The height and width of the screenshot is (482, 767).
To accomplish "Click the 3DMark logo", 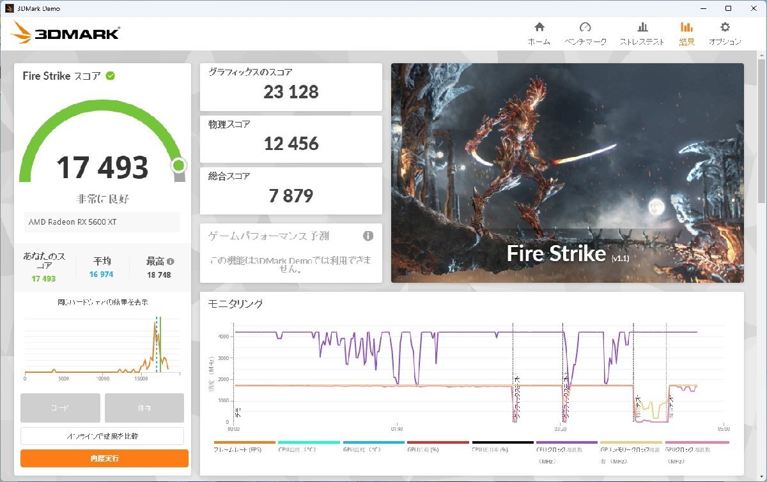I will (65, 33).
